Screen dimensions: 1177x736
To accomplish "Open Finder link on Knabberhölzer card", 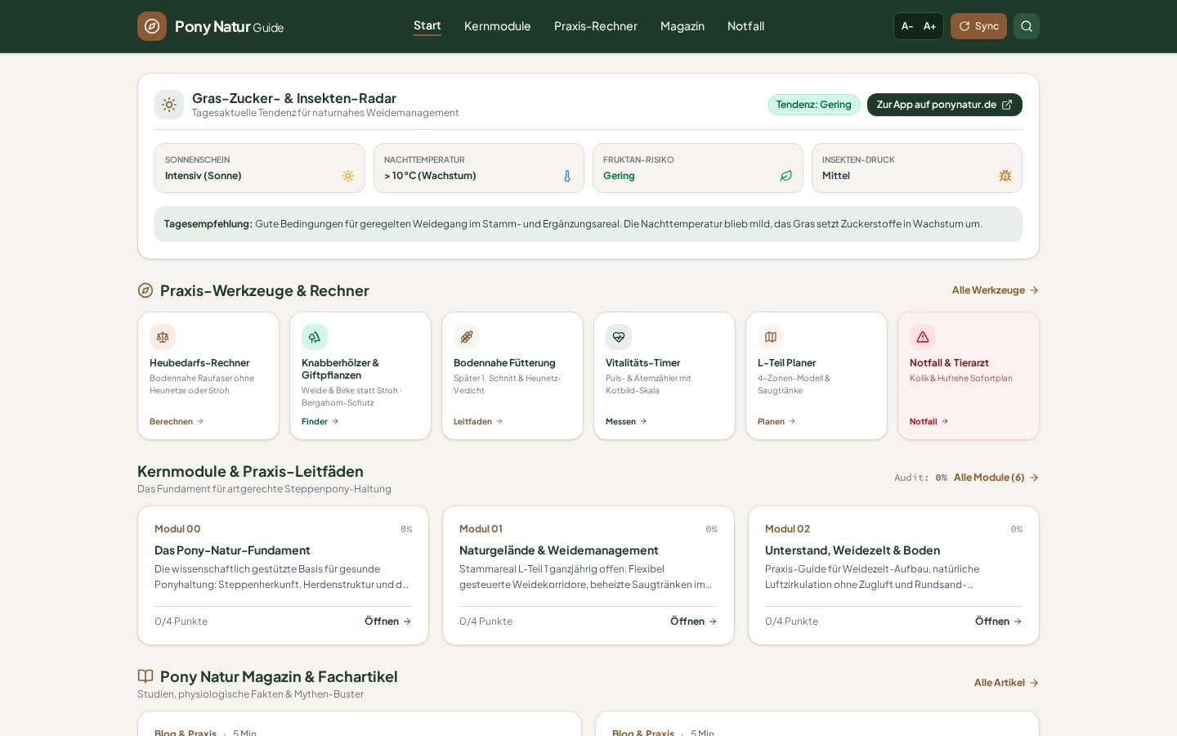I will point(320,422).
